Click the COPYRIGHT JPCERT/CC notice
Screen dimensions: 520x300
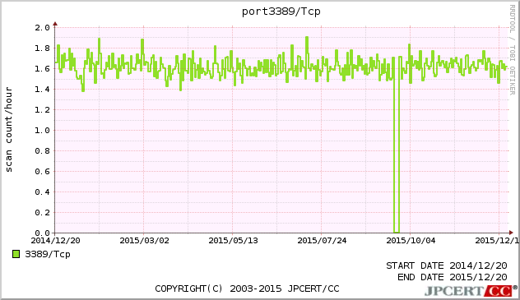(x=247, y=288)
